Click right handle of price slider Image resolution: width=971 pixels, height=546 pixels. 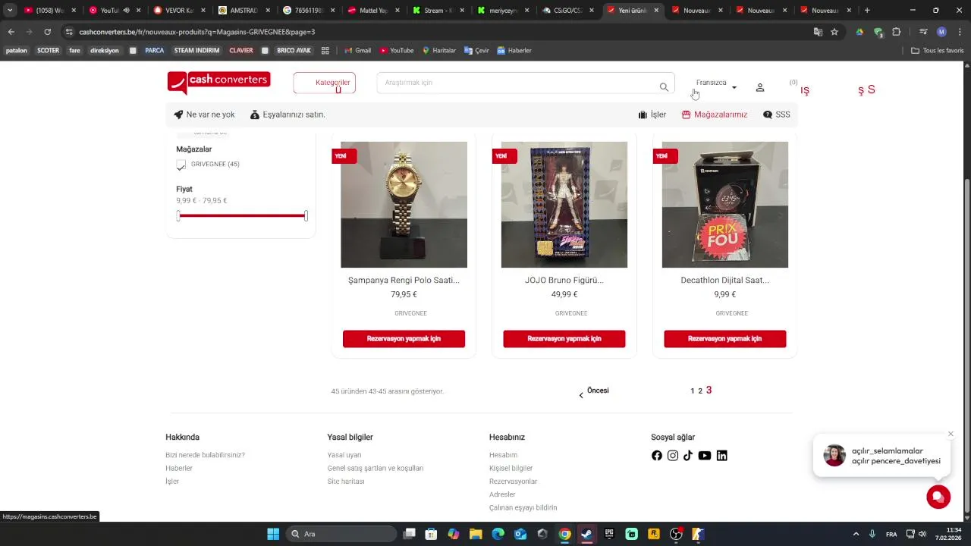(x=306, y=216)
